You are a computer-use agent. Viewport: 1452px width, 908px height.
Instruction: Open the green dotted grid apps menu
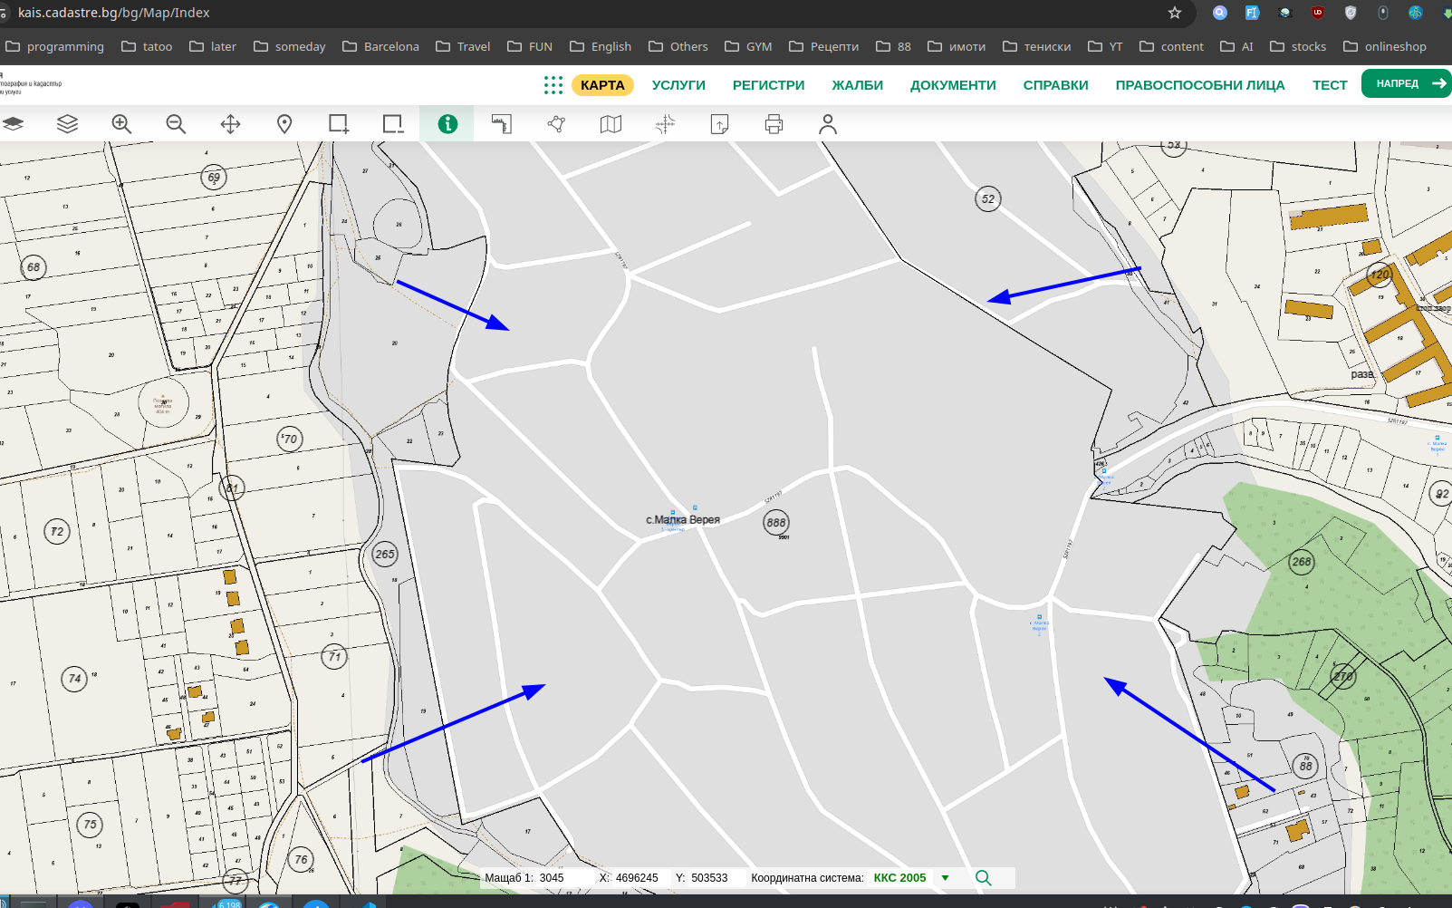point(553,85)
